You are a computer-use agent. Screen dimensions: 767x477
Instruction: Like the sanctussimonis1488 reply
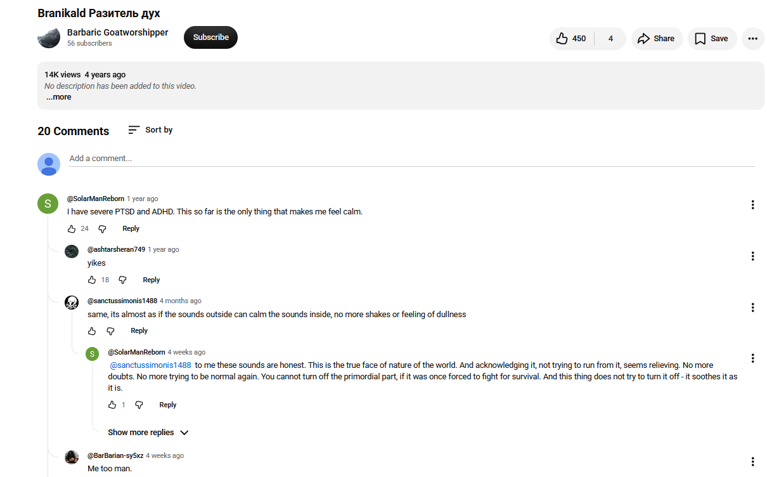tap(92, 331)
